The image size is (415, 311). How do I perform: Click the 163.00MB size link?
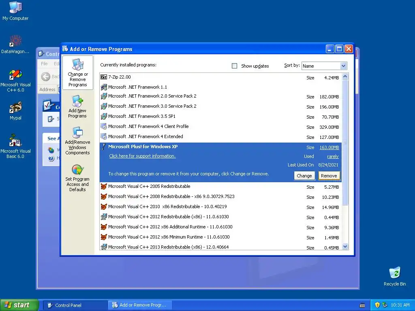329,147
